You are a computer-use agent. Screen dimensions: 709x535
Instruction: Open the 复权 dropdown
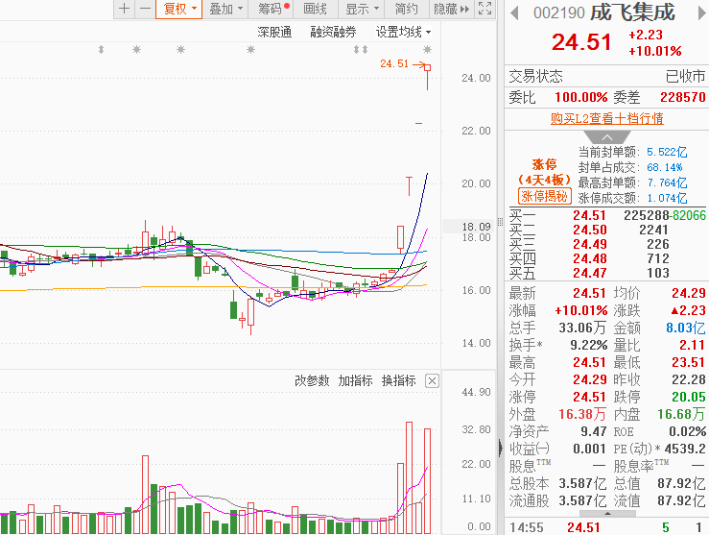point(178,9)
